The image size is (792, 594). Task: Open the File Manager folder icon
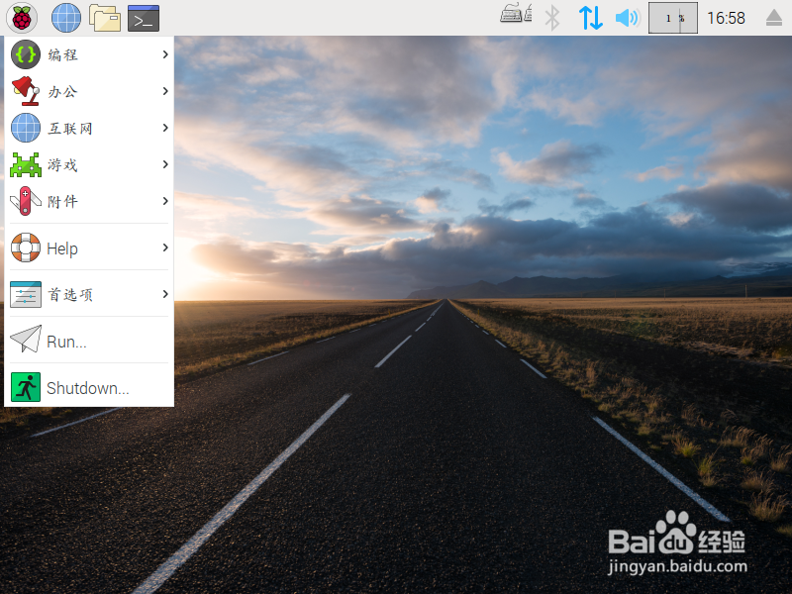(x=105, y=18)
